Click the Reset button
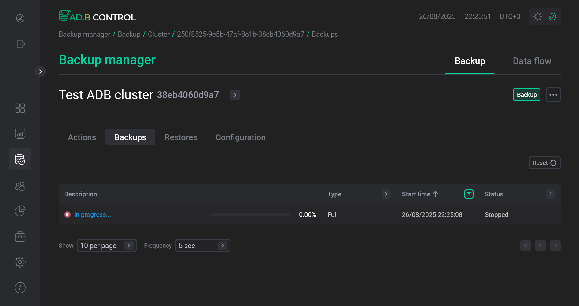This screenshot has height=306, width=579. point(544,163)
